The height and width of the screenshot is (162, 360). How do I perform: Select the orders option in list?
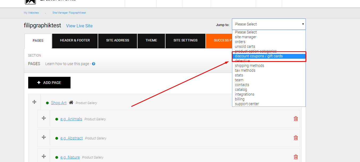[x=240, y=42]
